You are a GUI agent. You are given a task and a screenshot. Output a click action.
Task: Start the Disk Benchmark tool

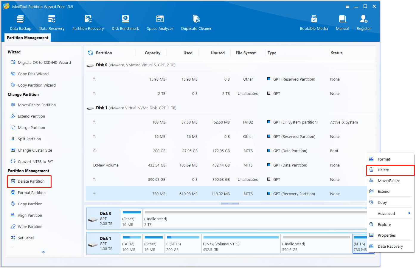click(125, 23)
